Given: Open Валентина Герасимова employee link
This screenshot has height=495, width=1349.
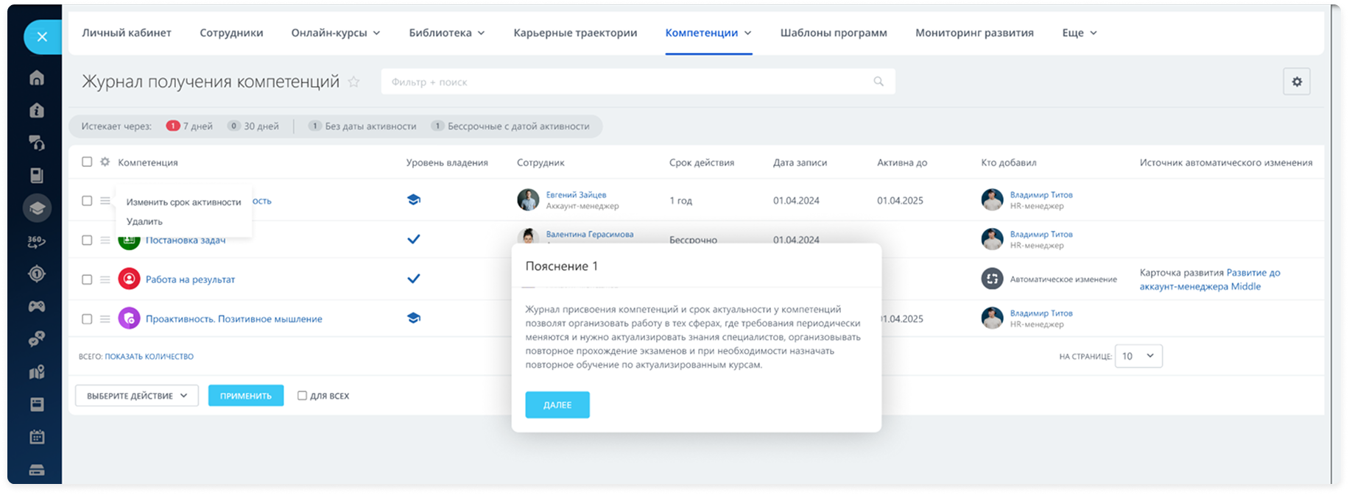Looking at the screenshot, I should [589, 234].
